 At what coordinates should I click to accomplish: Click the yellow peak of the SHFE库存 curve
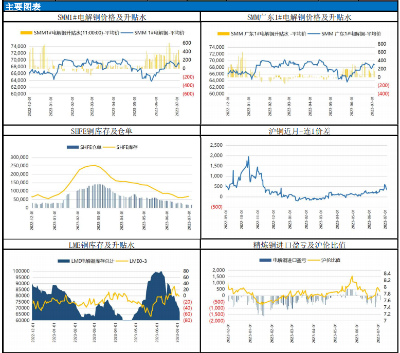[x=93, y=165]
